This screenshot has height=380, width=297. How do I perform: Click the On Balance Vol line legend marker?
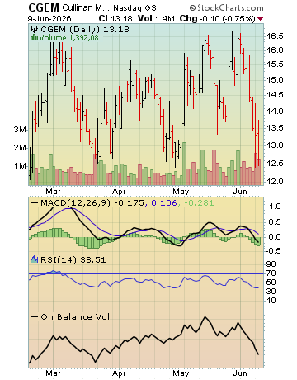point(34,316)
